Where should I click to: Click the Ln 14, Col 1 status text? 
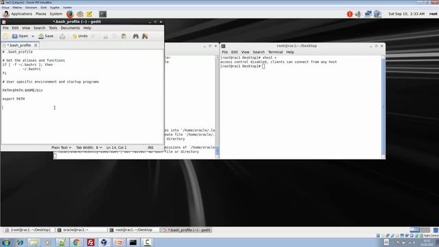[x=117, y=148]
